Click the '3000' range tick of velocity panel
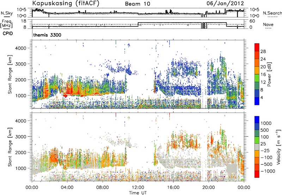Screen dimensions: 282x195 click(21, 137)
